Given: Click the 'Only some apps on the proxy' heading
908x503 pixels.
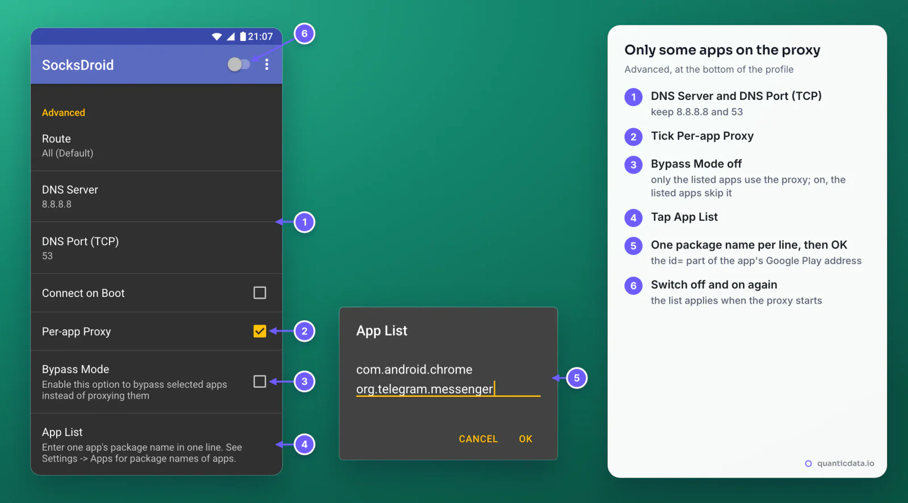Looking at the screenshot, I should 722,50.
